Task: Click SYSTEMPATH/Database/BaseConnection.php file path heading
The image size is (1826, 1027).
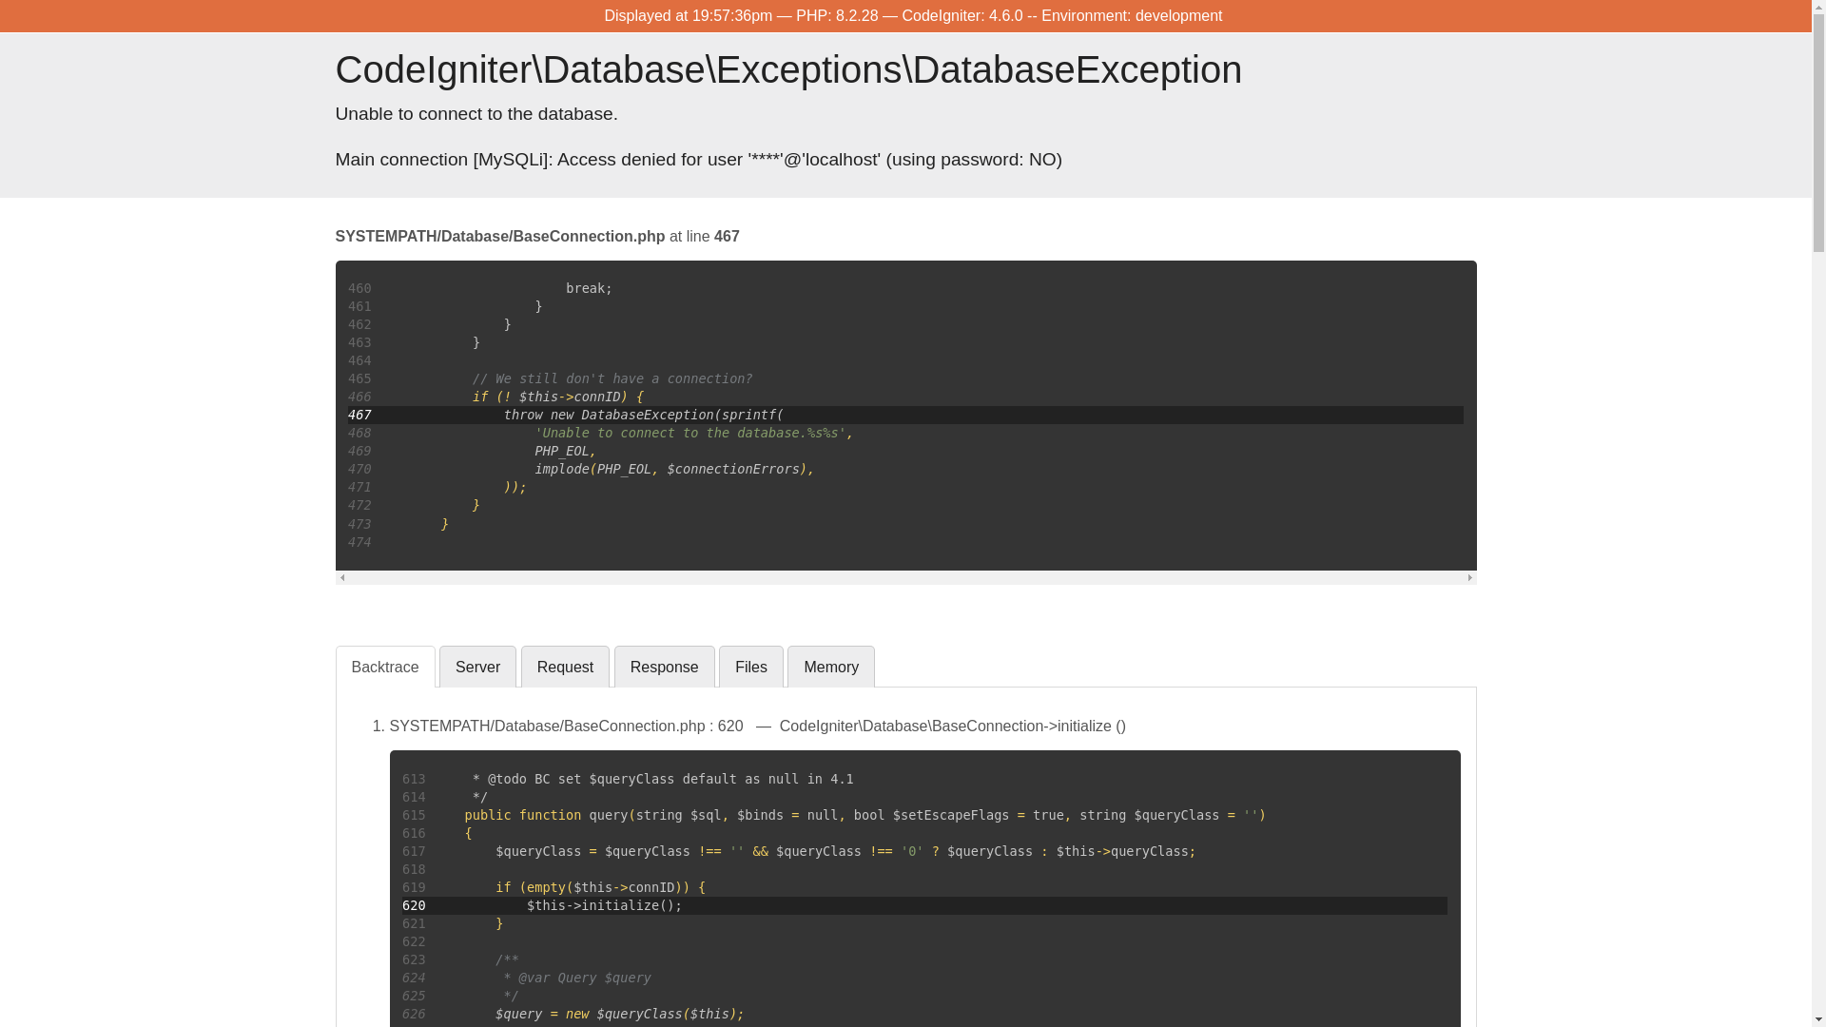Action: [x=499, y=236]
